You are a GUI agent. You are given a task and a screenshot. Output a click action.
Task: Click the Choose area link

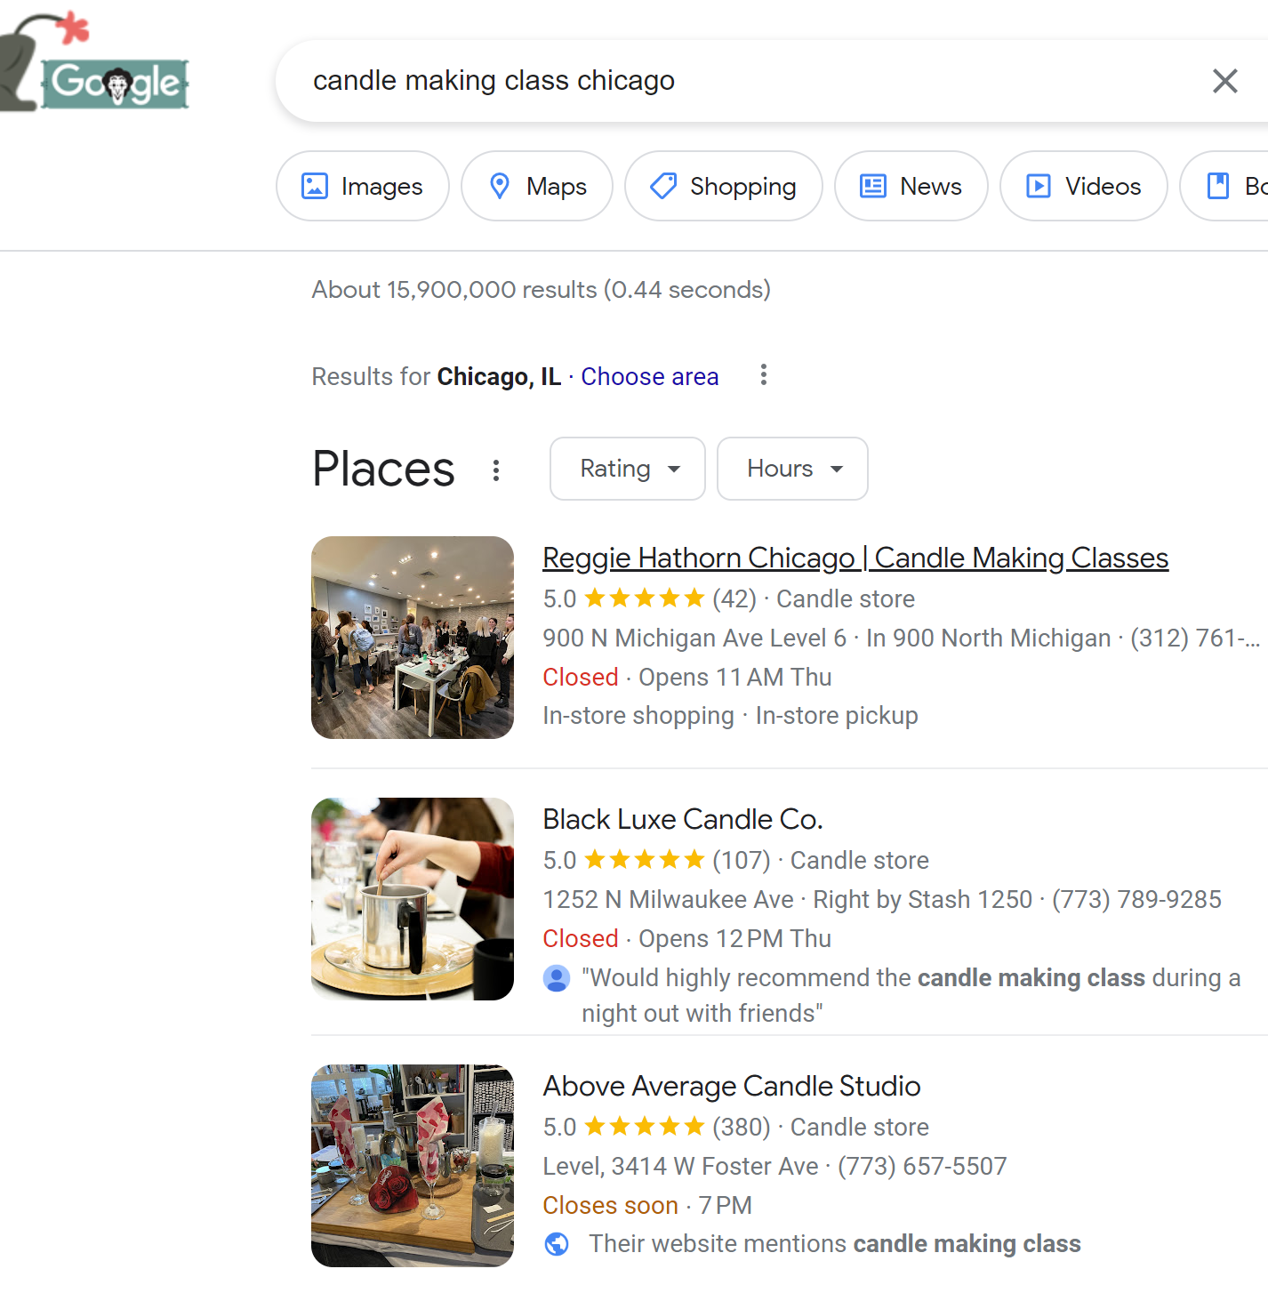[650, 377]
